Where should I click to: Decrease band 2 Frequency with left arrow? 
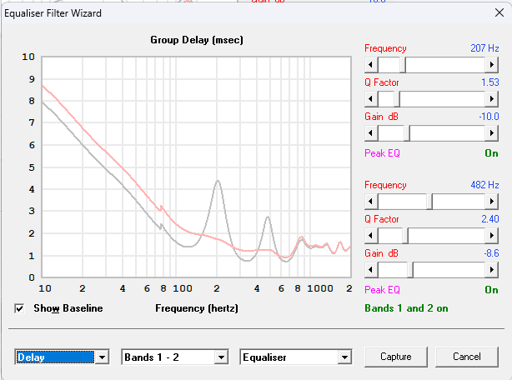point(371,202)
